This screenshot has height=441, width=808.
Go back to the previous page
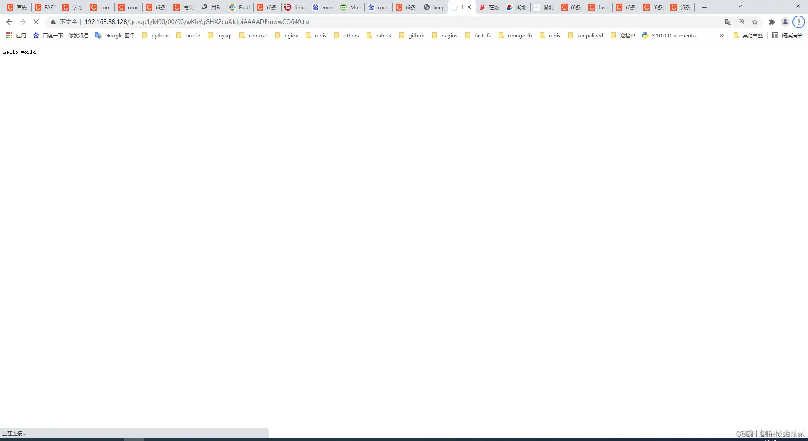[9, 22]
